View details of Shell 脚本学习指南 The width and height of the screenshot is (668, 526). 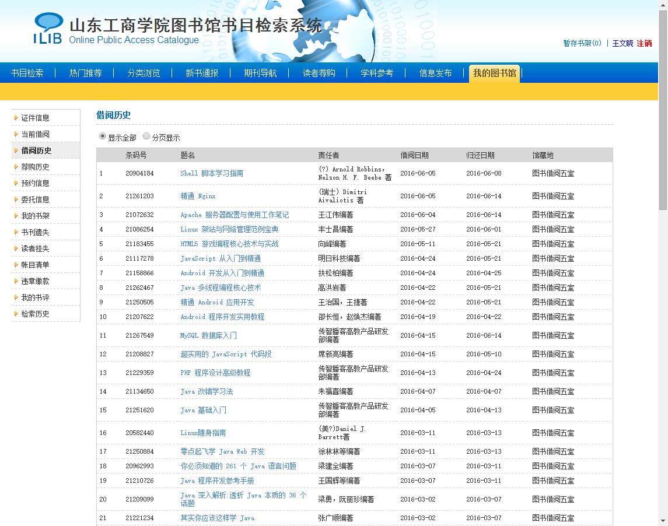pyautogui.click(x=212, y=173)
